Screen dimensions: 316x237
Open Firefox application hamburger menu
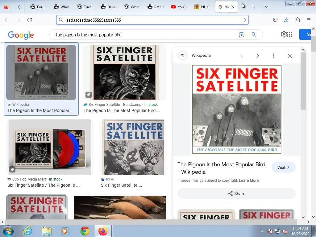[309, 20]
